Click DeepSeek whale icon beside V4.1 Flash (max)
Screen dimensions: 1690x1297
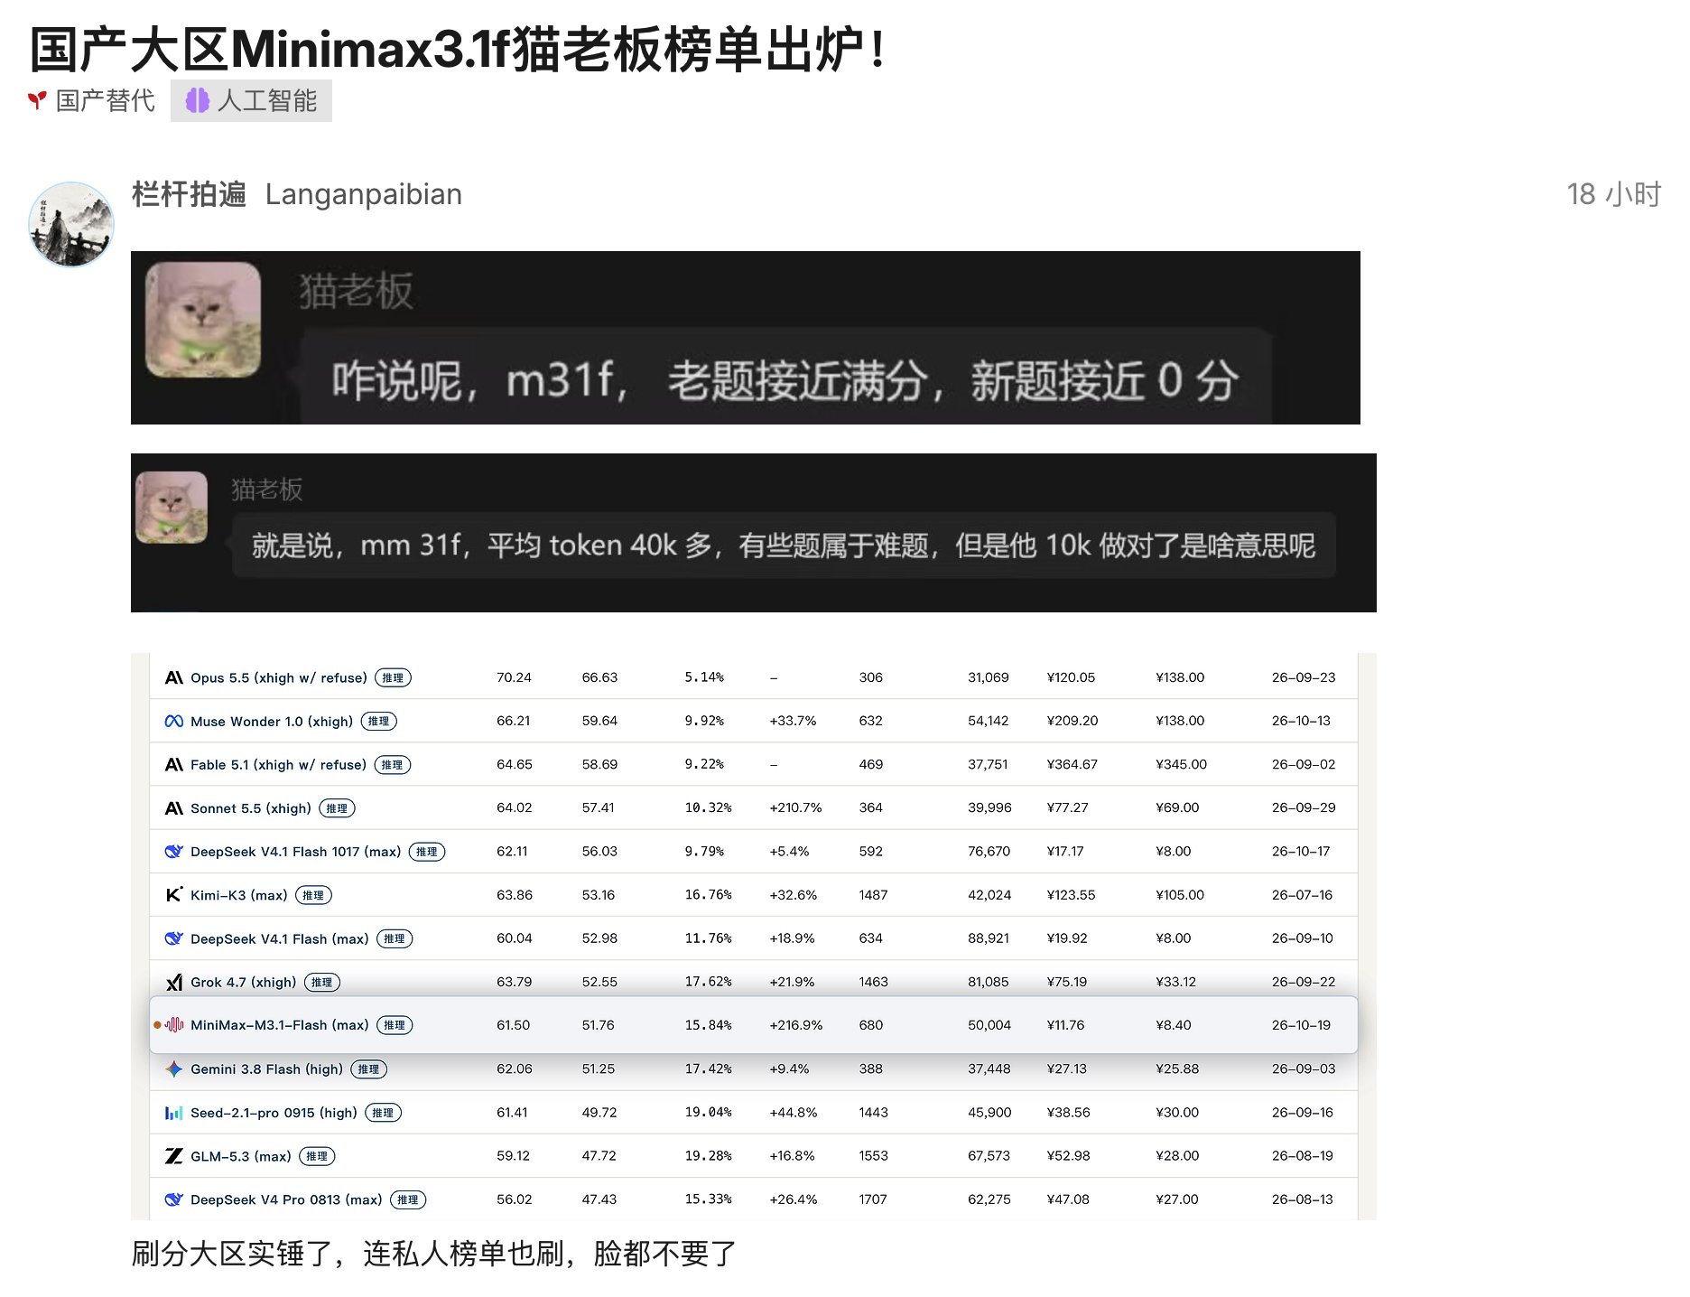click(174, 938)
